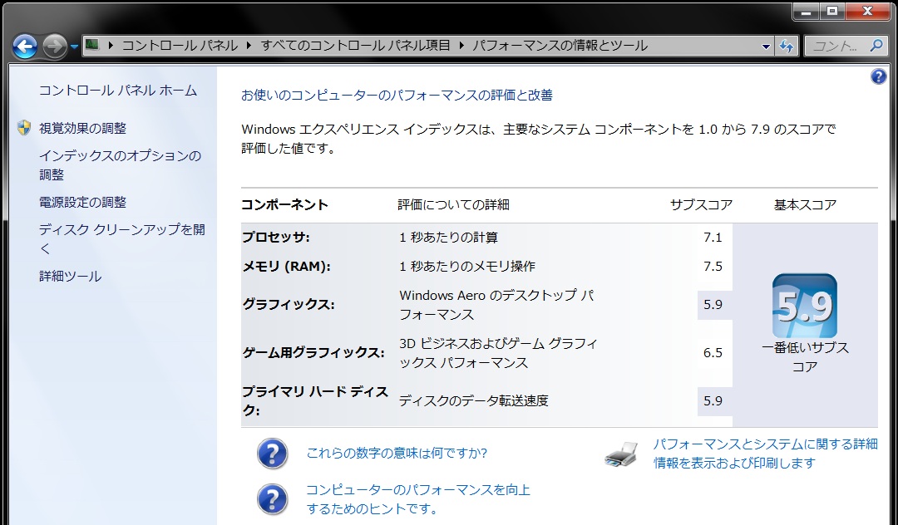Open the recent pages dropdown arrow
Screen dimensions: 898x525
coord(75,47)
